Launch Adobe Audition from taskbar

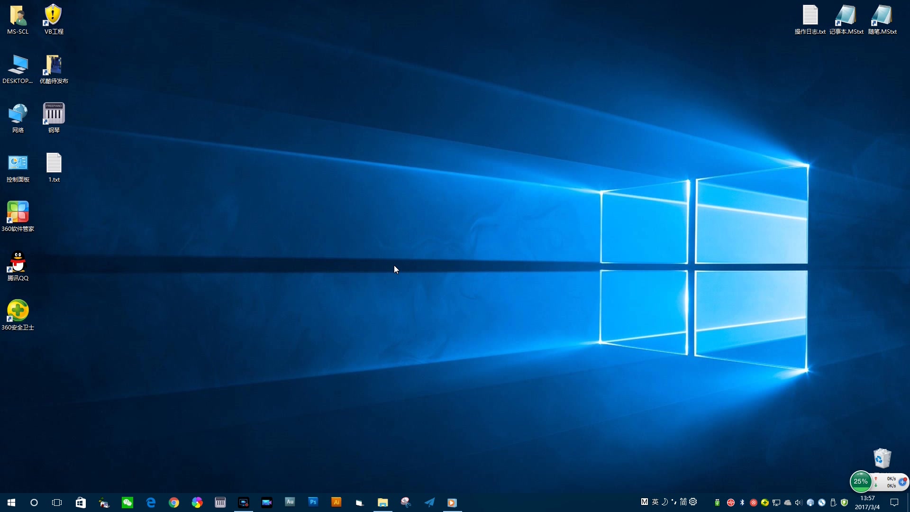tap(290, 502)
